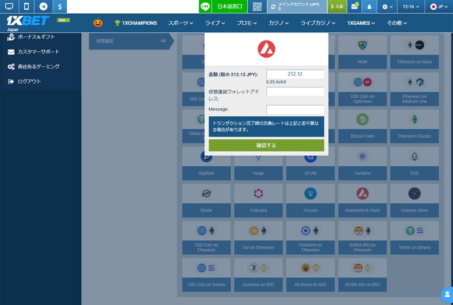Viewport: 453px width, 305px height.
Task: Refresh the main account balance icon
Action: tap(273, 6)
